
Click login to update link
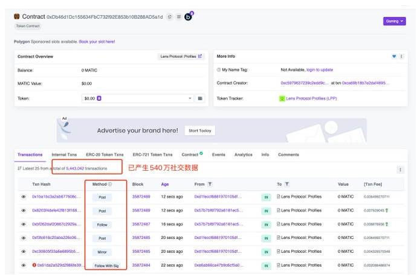pos(320,70)
